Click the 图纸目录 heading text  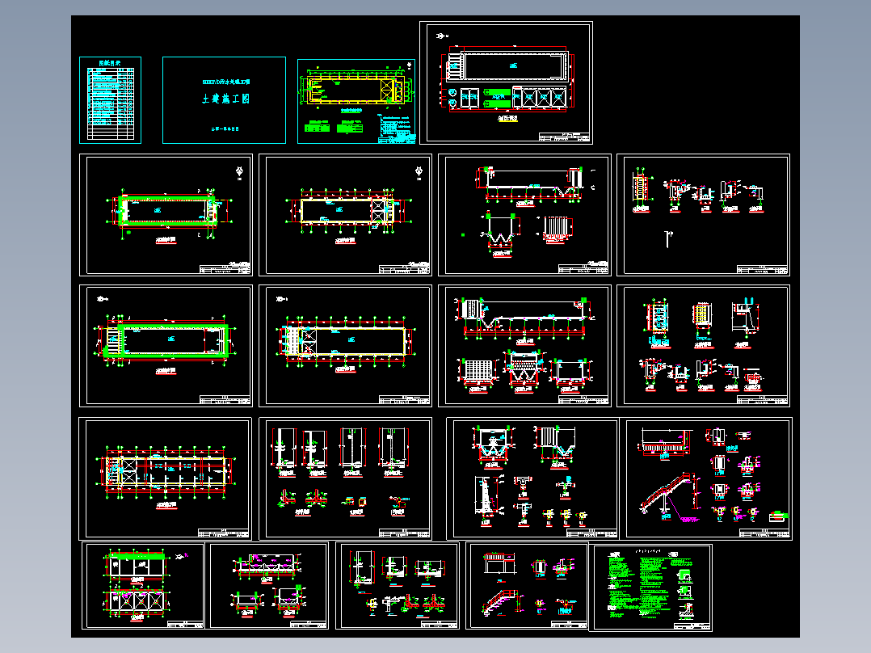(110, 63)
